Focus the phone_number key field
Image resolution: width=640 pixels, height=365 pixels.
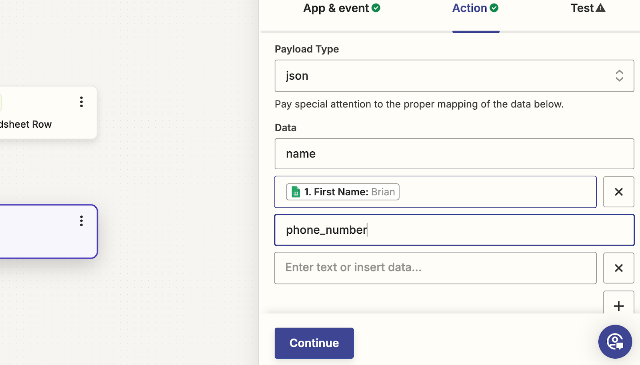(x=454, y=230)
